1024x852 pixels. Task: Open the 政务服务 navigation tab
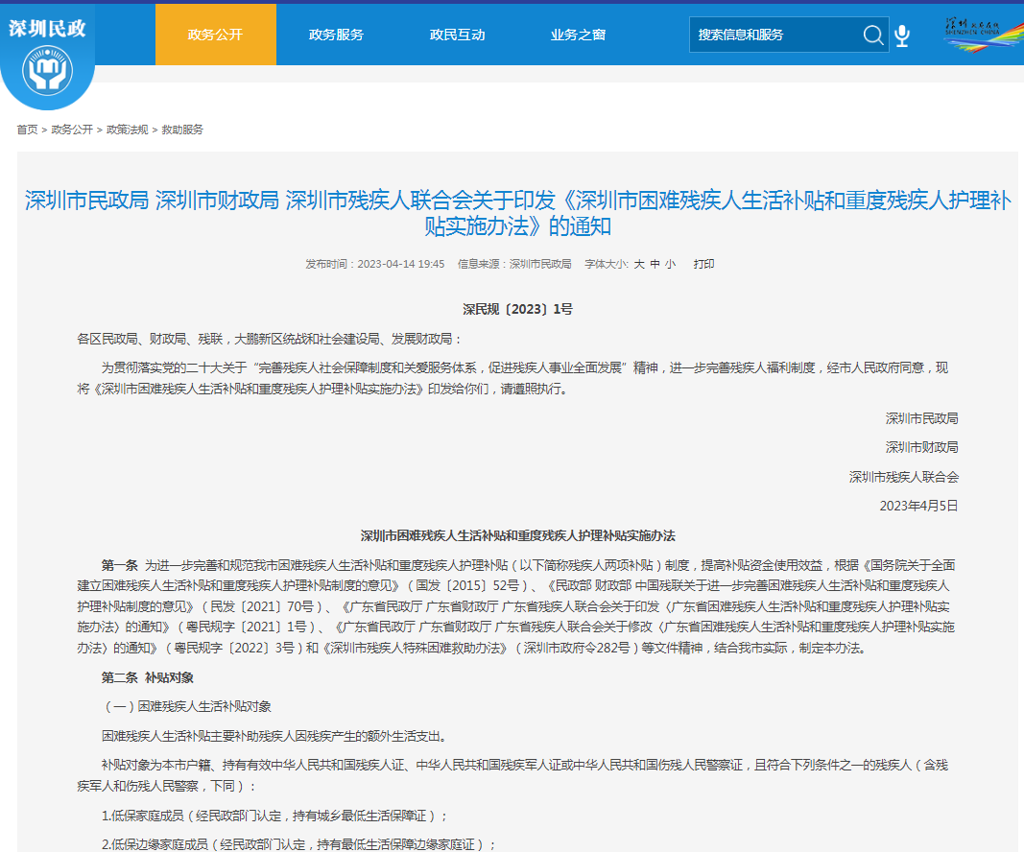pos(336,35)
